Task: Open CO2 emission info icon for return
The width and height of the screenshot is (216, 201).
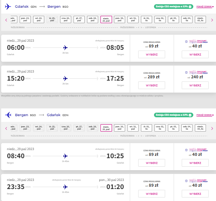Action: pyautogui.click(x=190, y=115)
